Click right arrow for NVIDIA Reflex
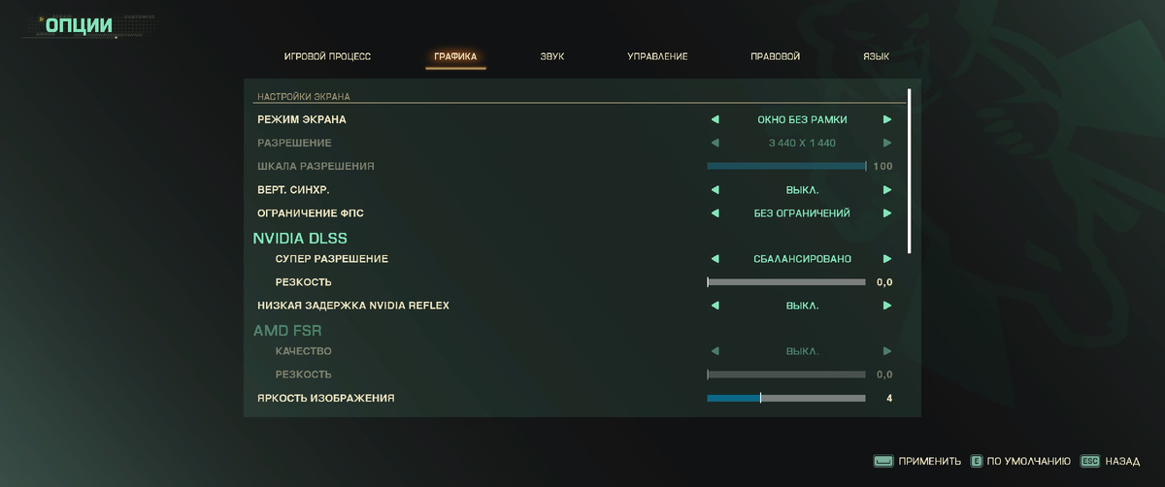The height and width of the screenshot is (487, 1165). (887, 306)
